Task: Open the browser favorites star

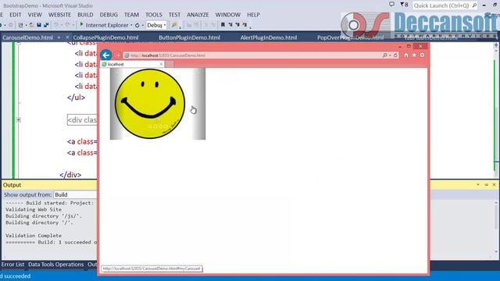Action: click(414, 55)
